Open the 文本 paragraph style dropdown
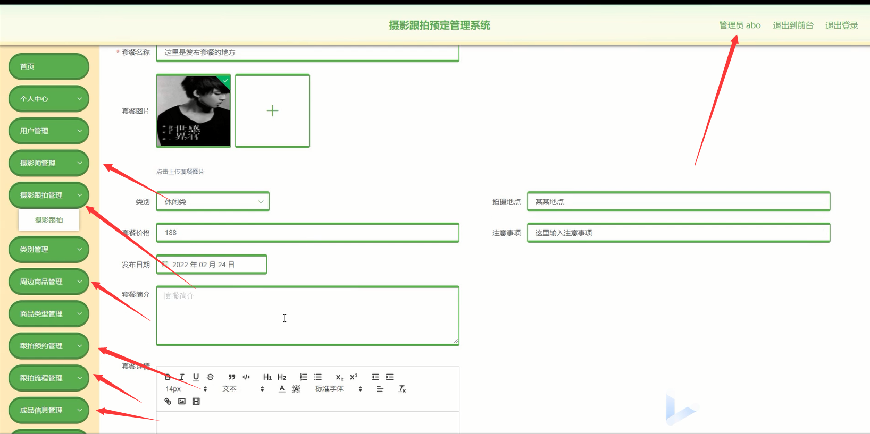The height and width of the screenshot is (434, 870). (x=243, y=389)
